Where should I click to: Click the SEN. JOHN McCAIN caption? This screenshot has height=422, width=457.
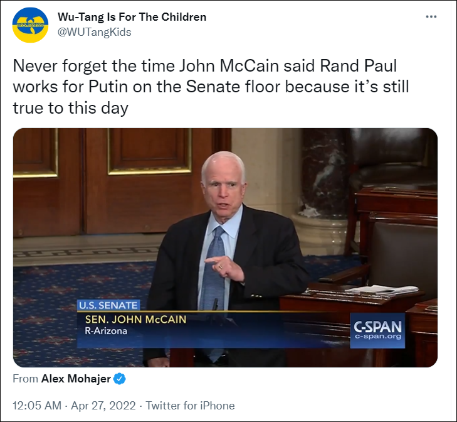[x=135, y=319]
